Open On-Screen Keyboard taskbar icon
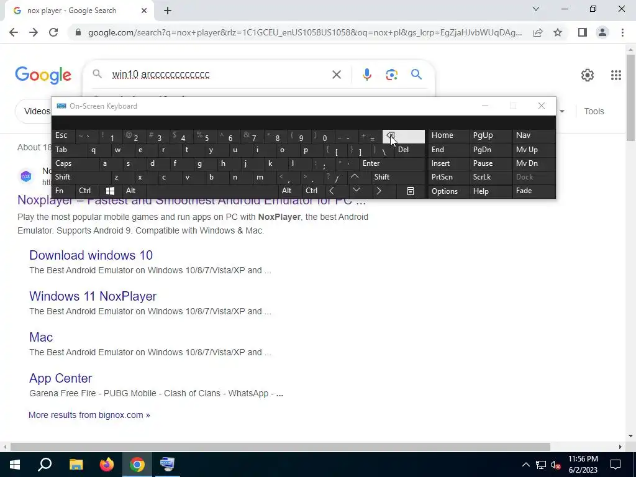The image size is (636, 477). tap(167, 465)
